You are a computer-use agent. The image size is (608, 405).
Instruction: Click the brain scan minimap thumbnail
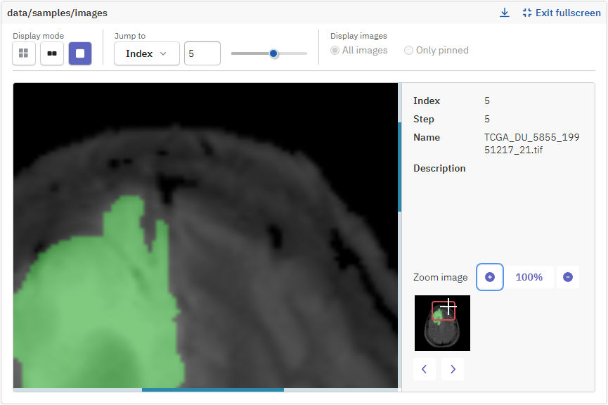coord(442,323)
